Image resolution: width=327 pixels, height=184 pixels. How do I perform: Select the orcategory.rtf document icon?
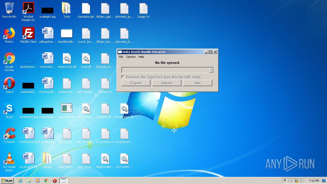28,160
